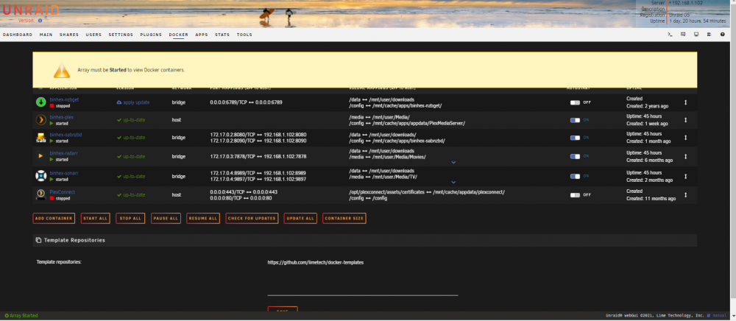Click the Template repositories text field
The height and width of the screenshot is (321, 736).
[363, 277]
